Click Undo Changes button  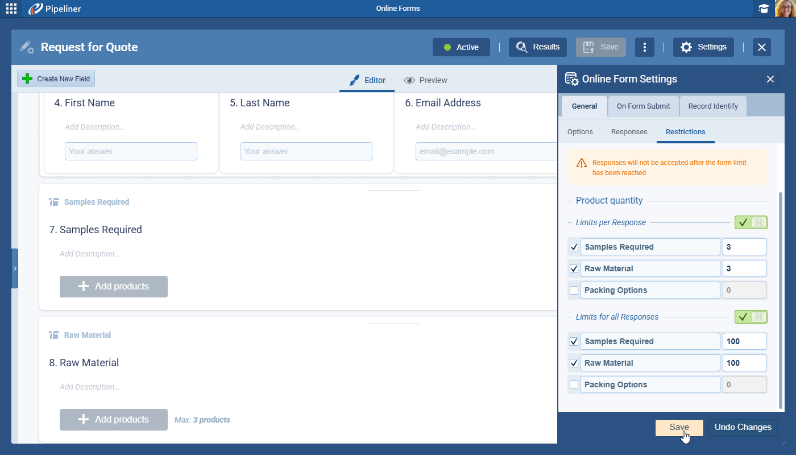coord(743,428)
